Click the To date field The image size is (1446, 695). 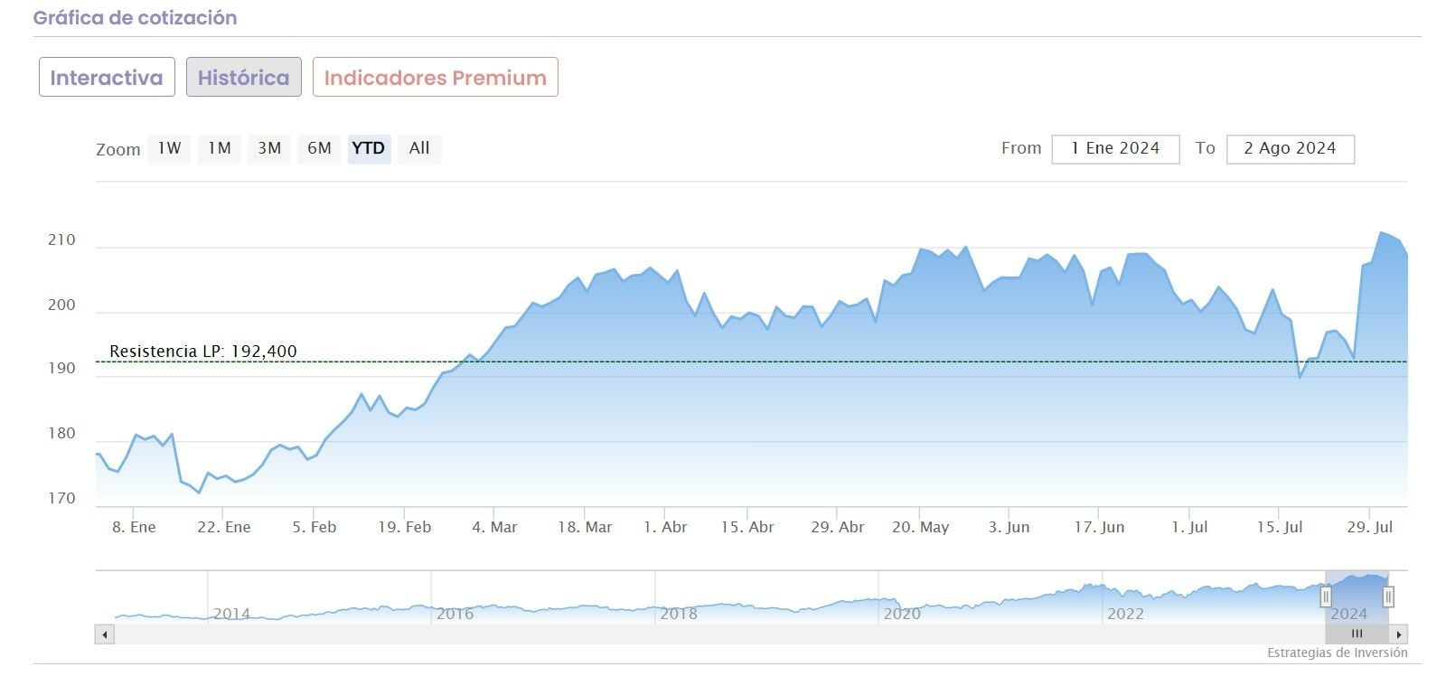point(1290,149)
